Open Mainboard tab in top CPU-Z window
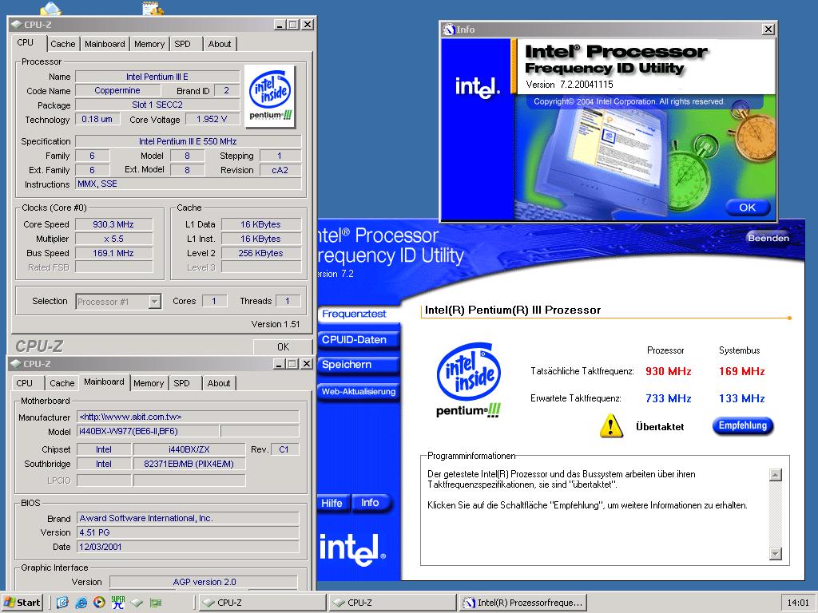The image size is (818, 613). coord(105,45)
